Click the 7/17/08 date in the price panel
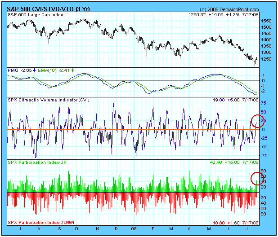278x237 pixels. 251,15
